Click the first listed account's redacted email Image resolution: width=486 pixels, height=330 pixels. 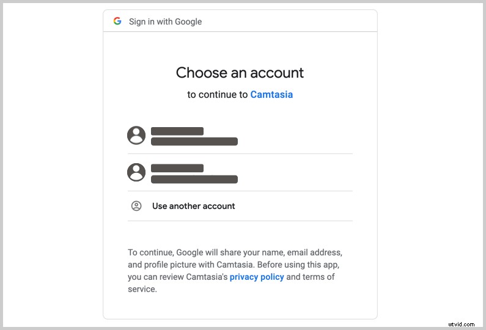click(x=194, y=142)
